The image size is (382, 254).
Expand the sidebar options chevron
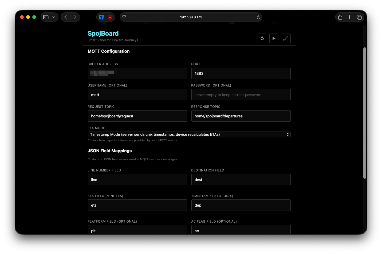54,17
